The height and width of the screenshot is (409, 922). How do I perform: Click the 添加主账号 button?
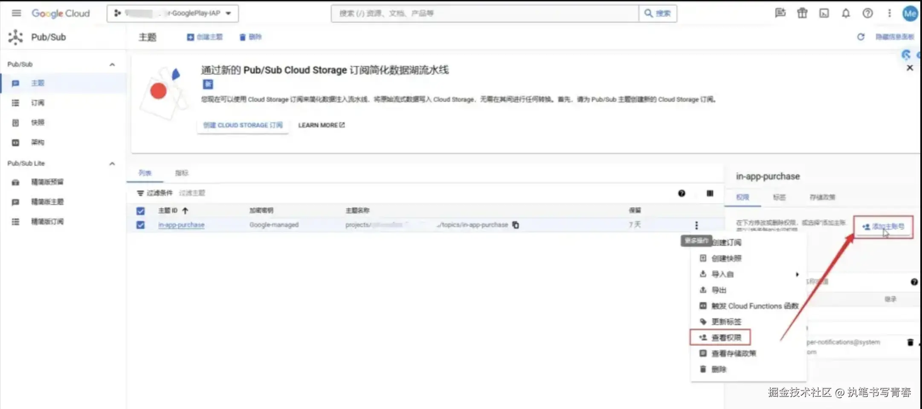[x=883, y=227]
